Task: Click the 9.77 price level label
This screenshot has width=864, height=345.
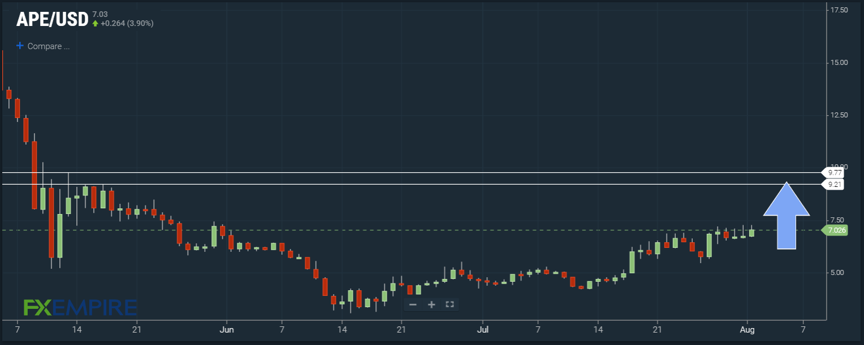Action: point(834,172)
